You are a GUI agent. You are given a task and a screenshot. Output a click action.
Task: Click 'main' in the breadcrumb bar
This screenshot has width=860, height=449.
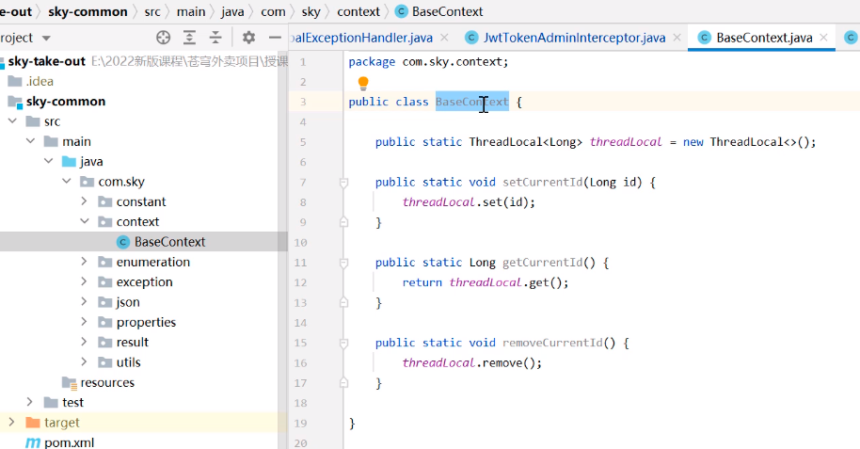191,11
